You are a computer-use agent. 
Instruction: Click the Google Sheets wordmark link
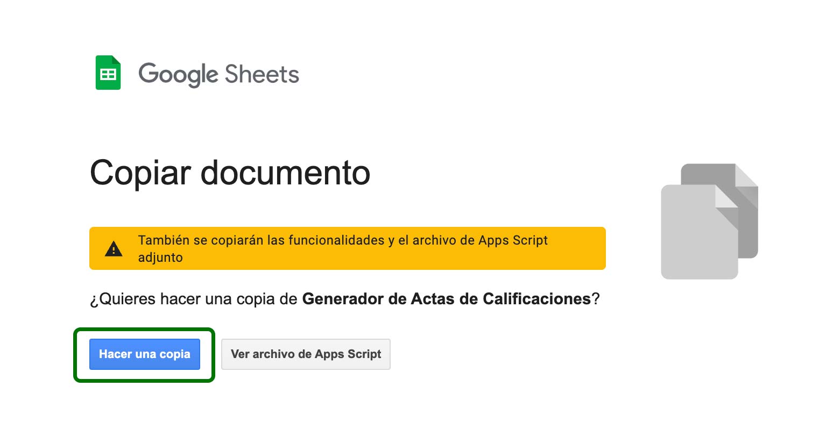click(x=219, y=74)
